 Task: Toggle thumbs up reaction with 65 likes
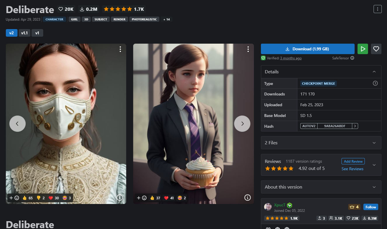point(28,198)
